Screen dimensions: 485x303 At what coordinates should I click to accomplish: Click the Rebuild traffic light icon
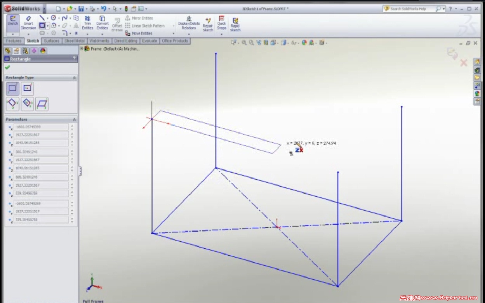(126, 9)
